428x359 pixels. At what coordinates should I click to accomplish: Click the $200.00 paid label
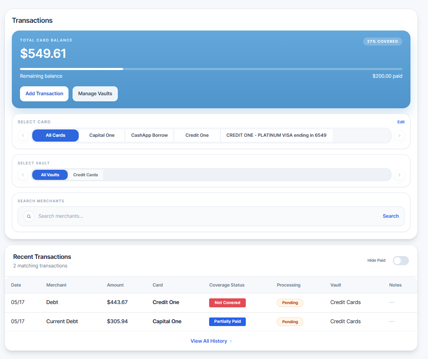[x=387, y=76]
